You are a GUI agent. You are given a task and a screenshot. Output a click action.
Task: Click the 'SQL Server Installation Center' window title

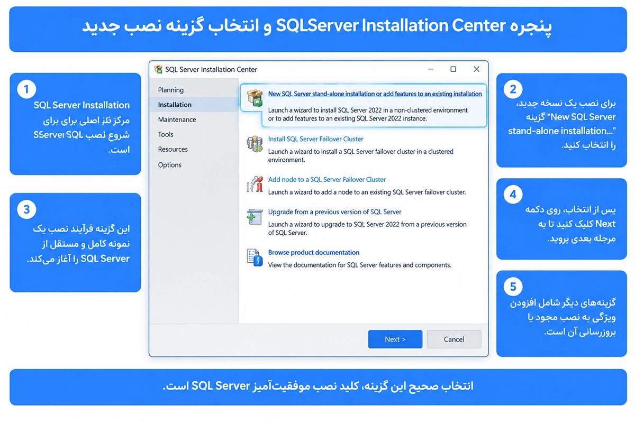211,69
